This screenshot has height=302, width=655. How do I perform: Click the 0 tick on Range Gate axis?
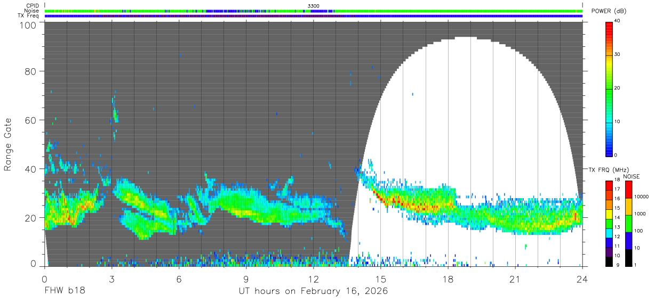(34, 264)
